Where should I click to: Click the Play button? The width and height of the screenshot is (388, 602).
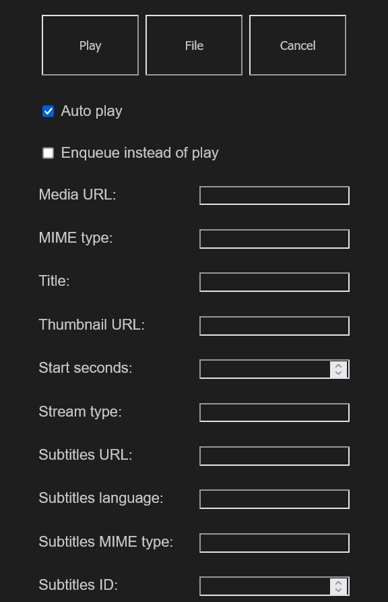(90, 45)
